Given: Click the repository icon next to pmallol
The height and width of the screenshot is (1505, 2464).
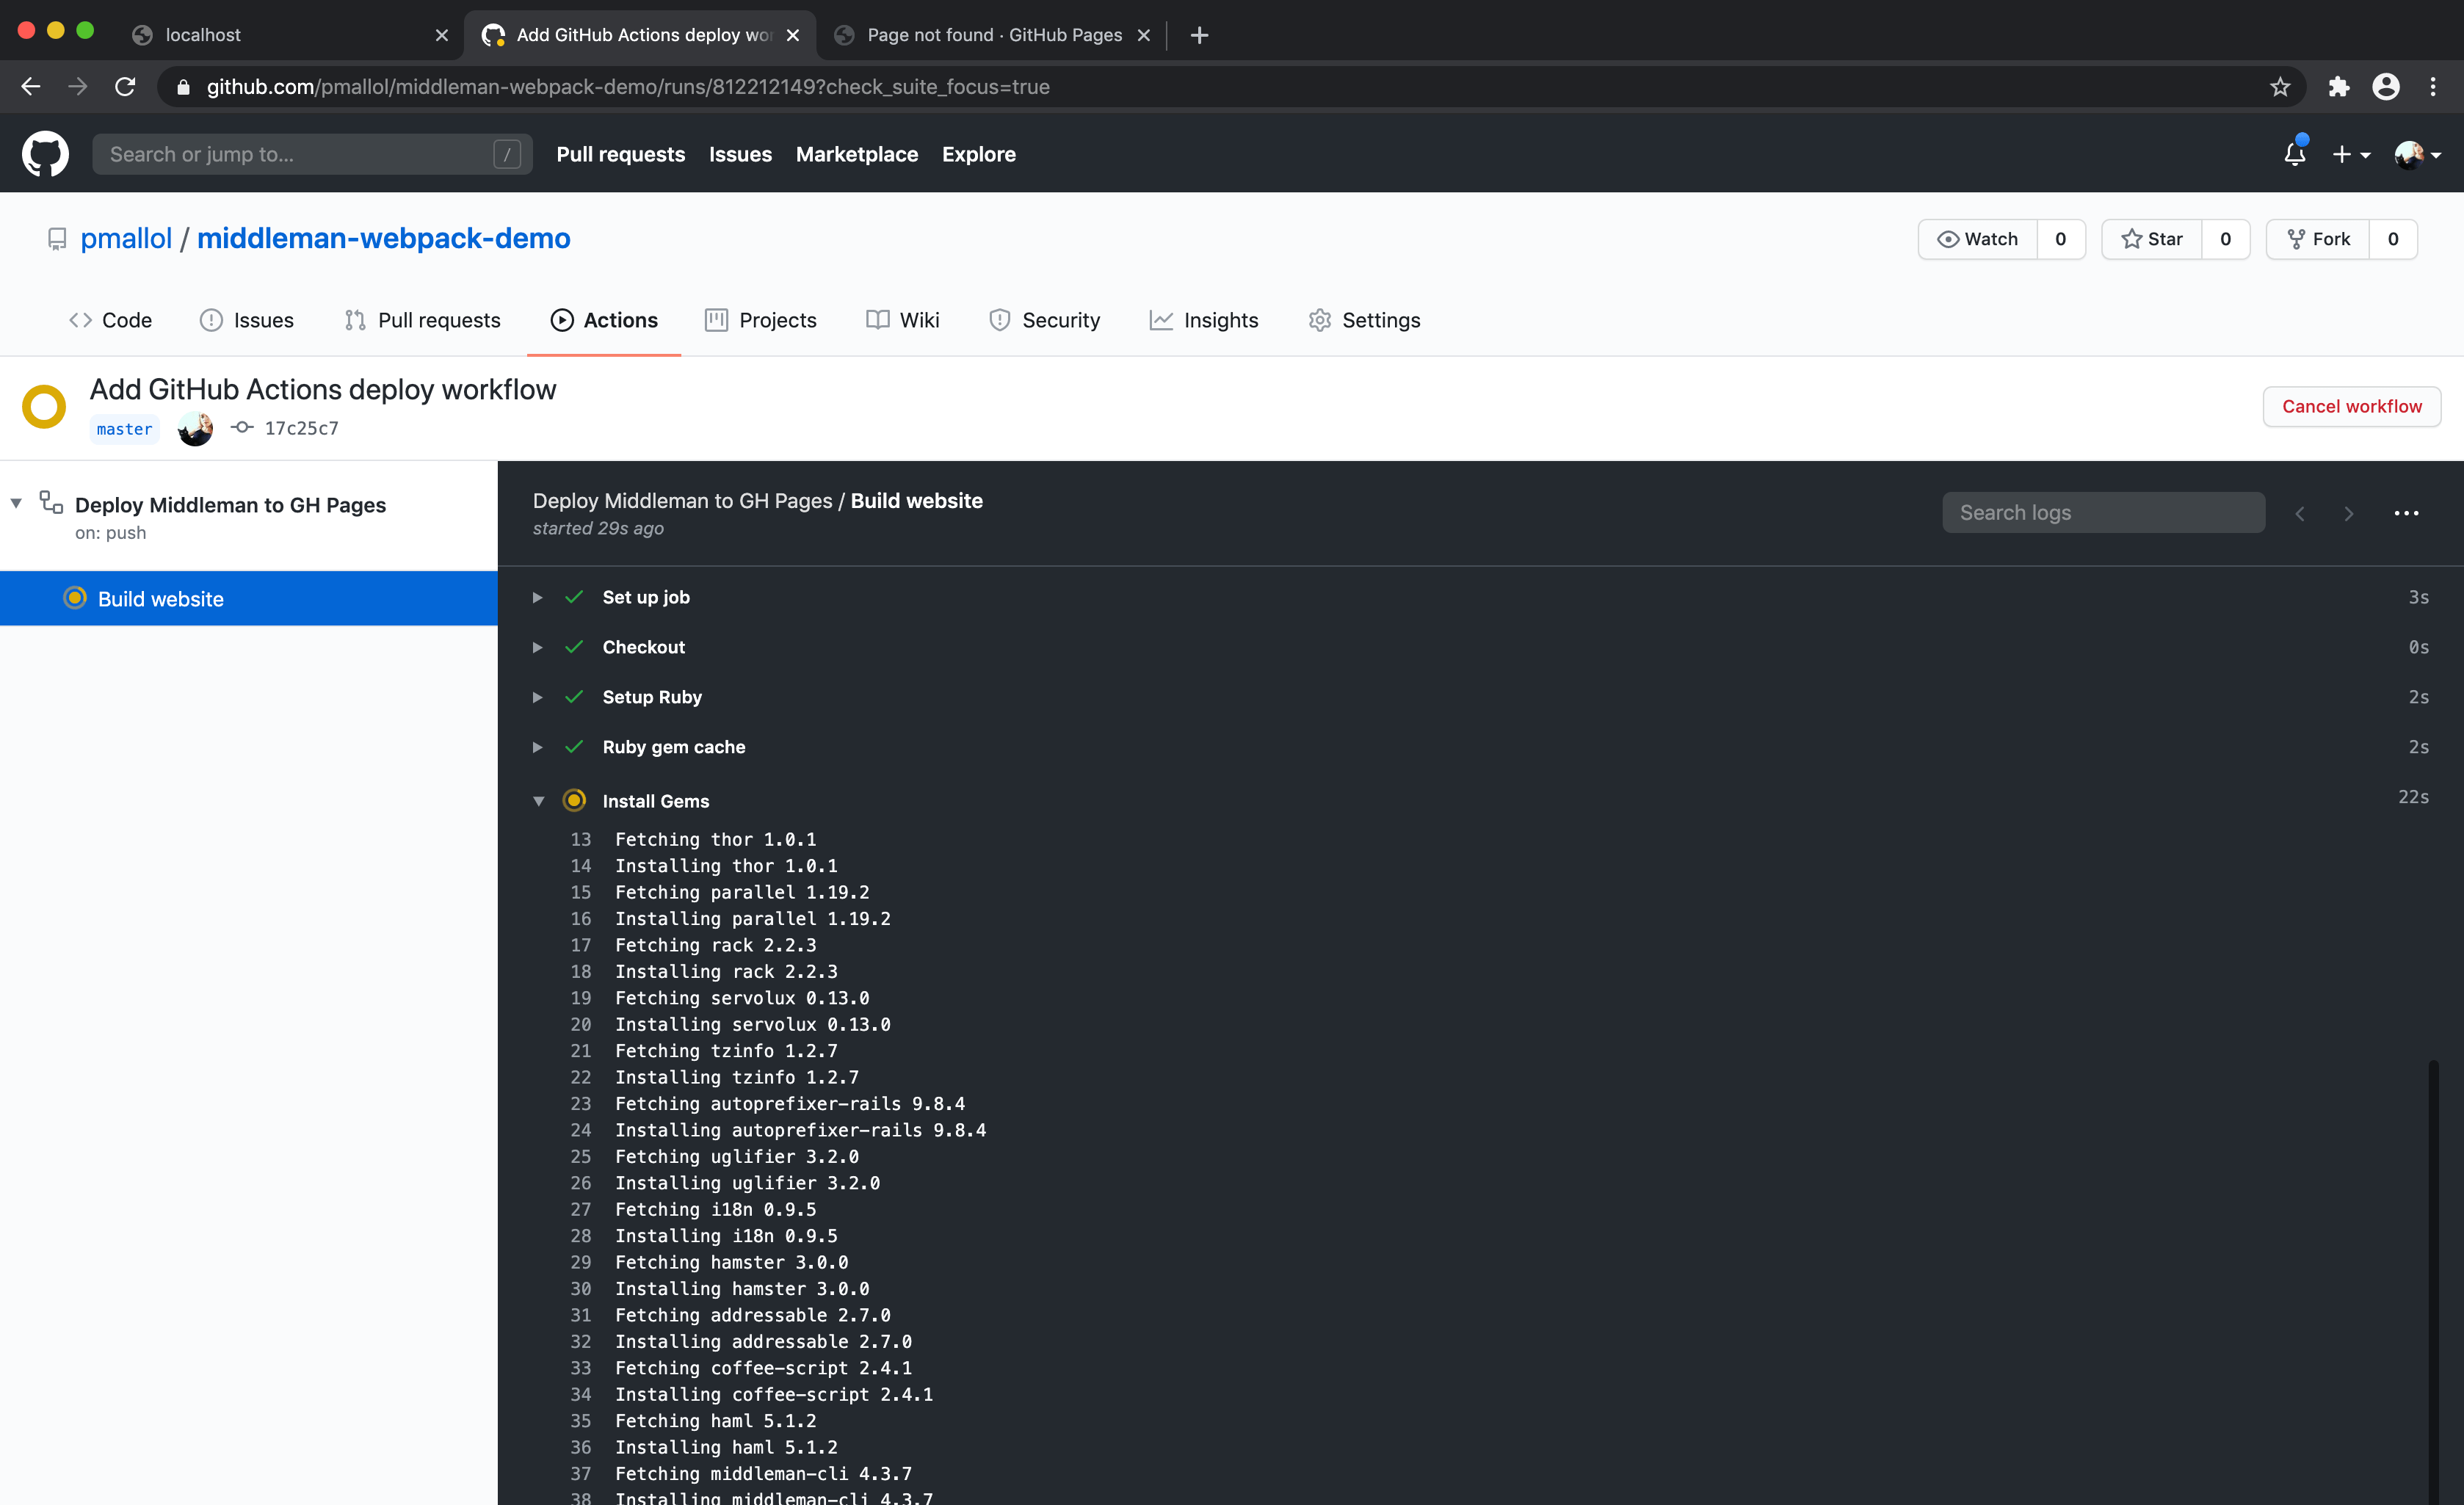Looking at the screenshot, I should coord(57,238).
